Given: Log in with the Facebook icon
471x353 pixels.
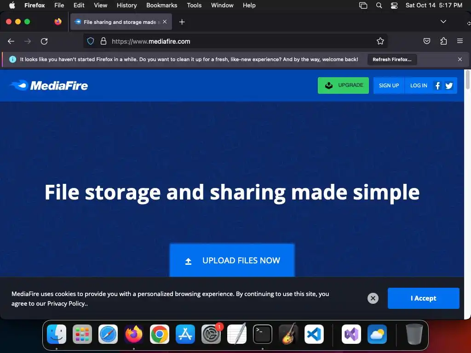Looking at the screenshot, I should pyautogui.click(x=437, y=86).
